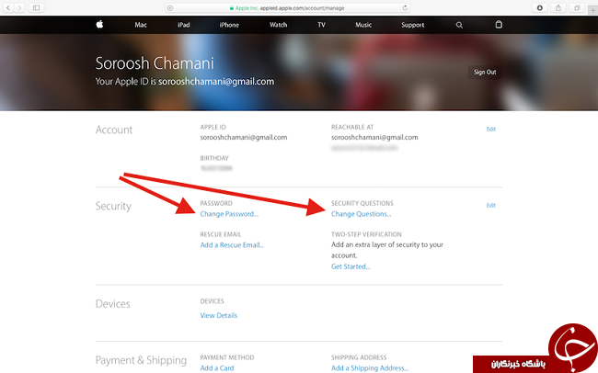Click Add a Shipping Address link

pyautogui.click(x=370, y=368)
